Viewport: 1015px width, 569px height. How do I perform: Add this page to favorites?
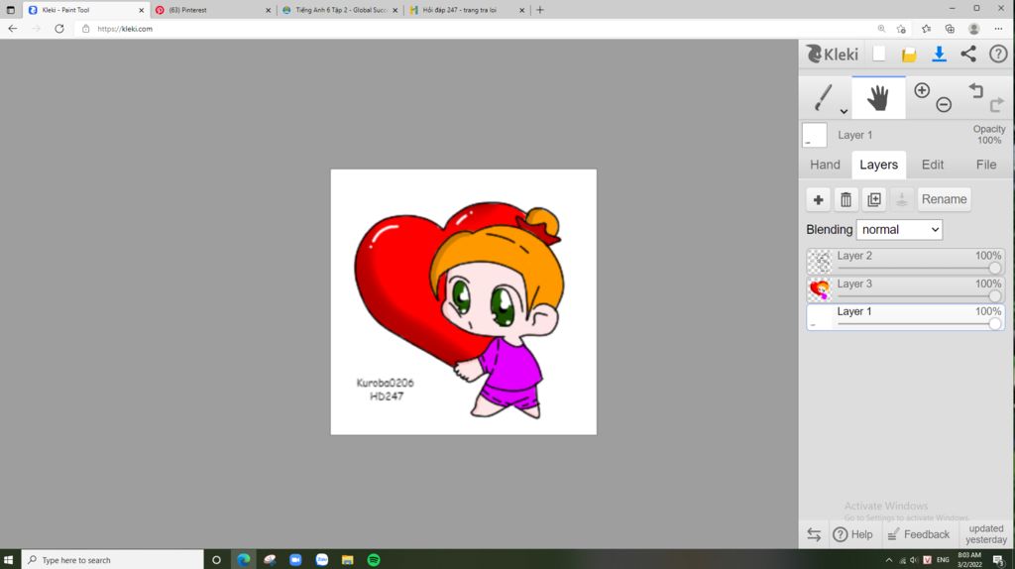[901, 29]
